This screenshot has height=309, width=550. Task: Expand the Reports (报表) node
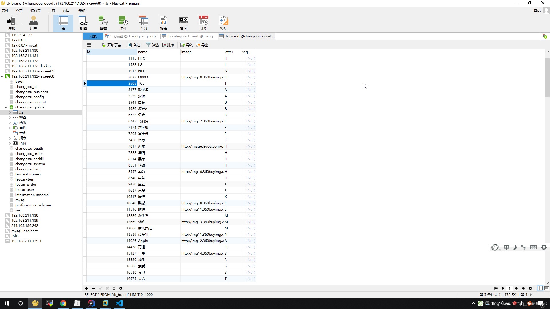pos(10,138)
